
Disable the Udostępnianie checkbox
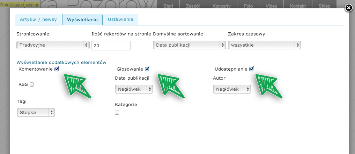[x=251, y=69]
